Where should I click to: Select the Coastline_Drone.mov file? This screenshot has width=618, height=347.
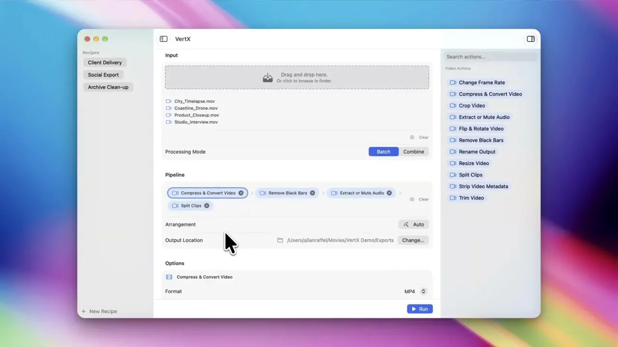(192, 108)
